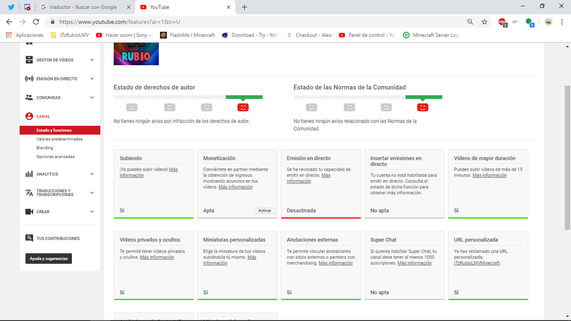Open Más información in Vídeos privados y ocultos

tap(157, 257)
